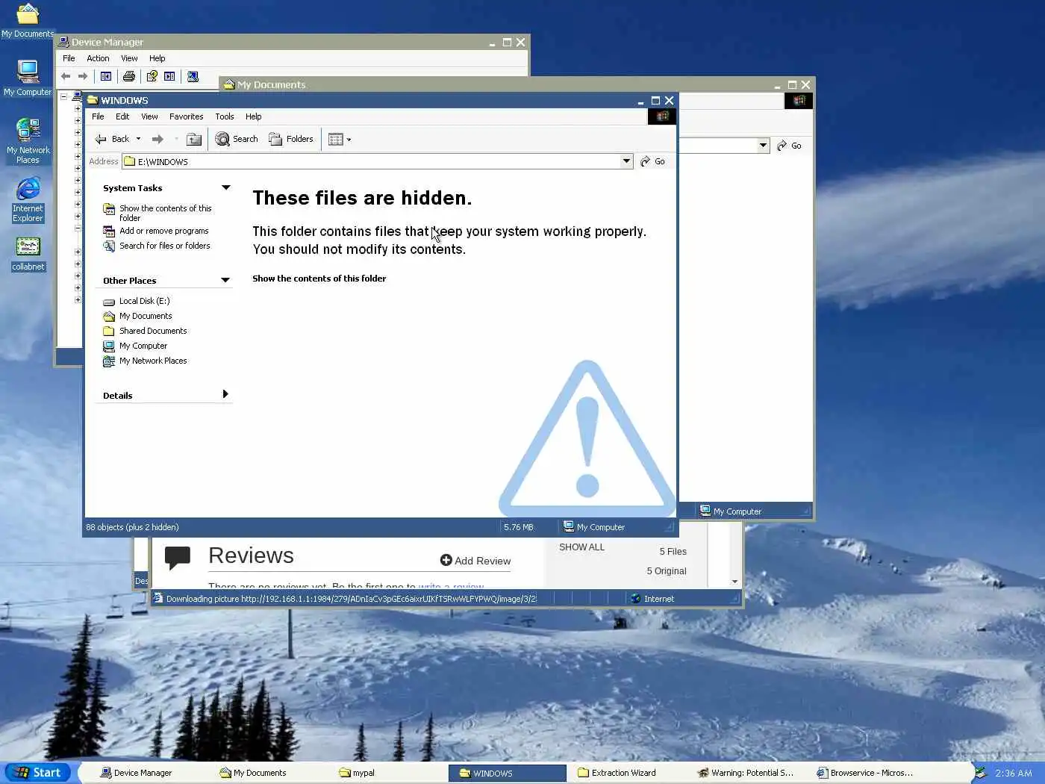
Task: Click the SHOW ALL link
Action: coord(581,547)
